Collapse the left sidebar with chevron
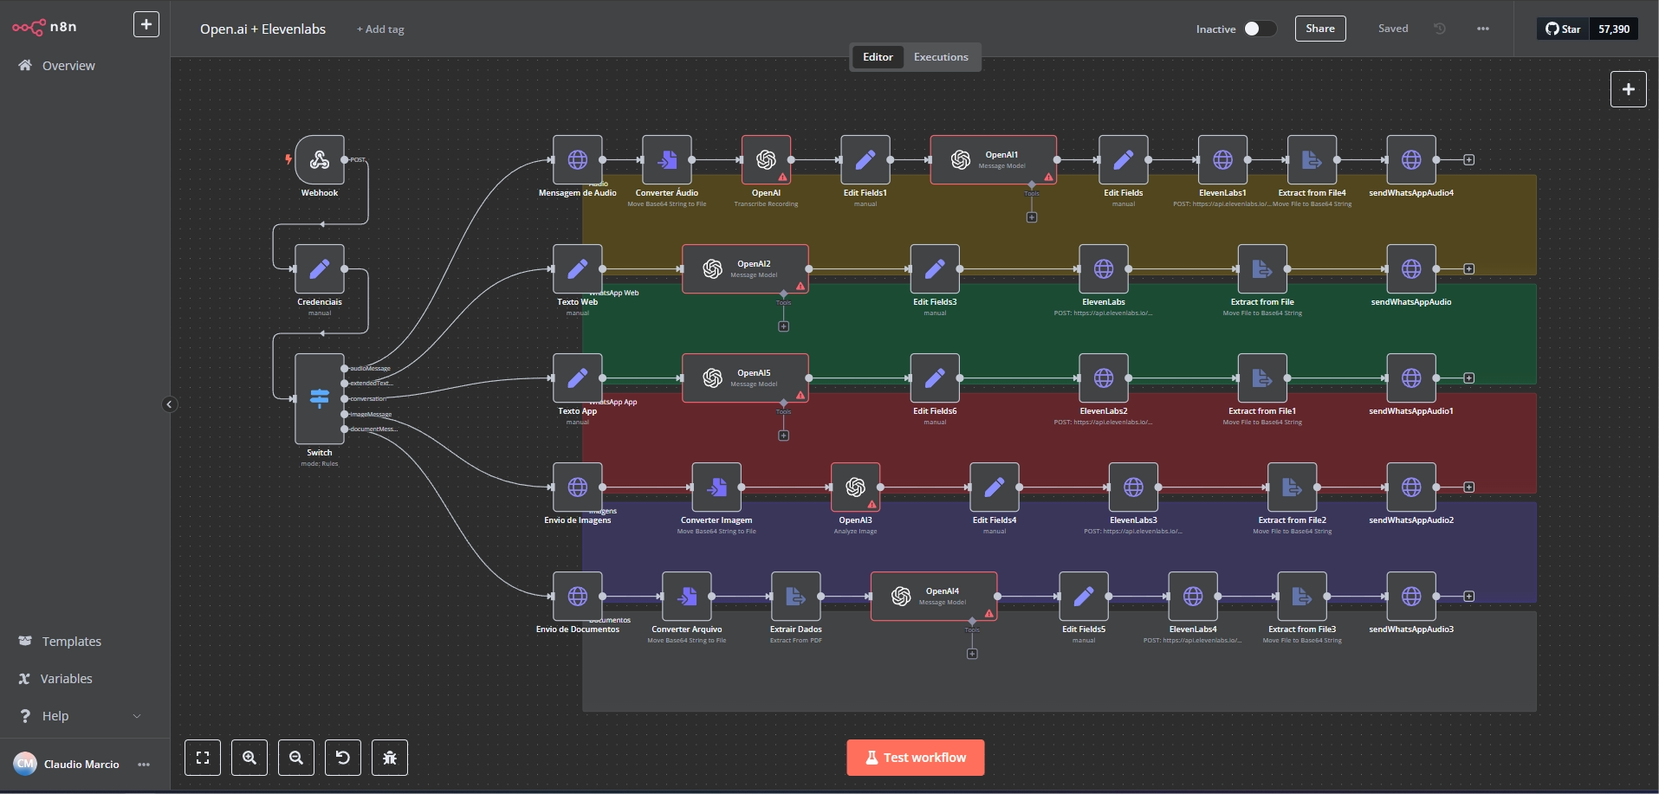The width and height of the screenshot is (1659, 794). pyautogui.click(x=170, y=404)
